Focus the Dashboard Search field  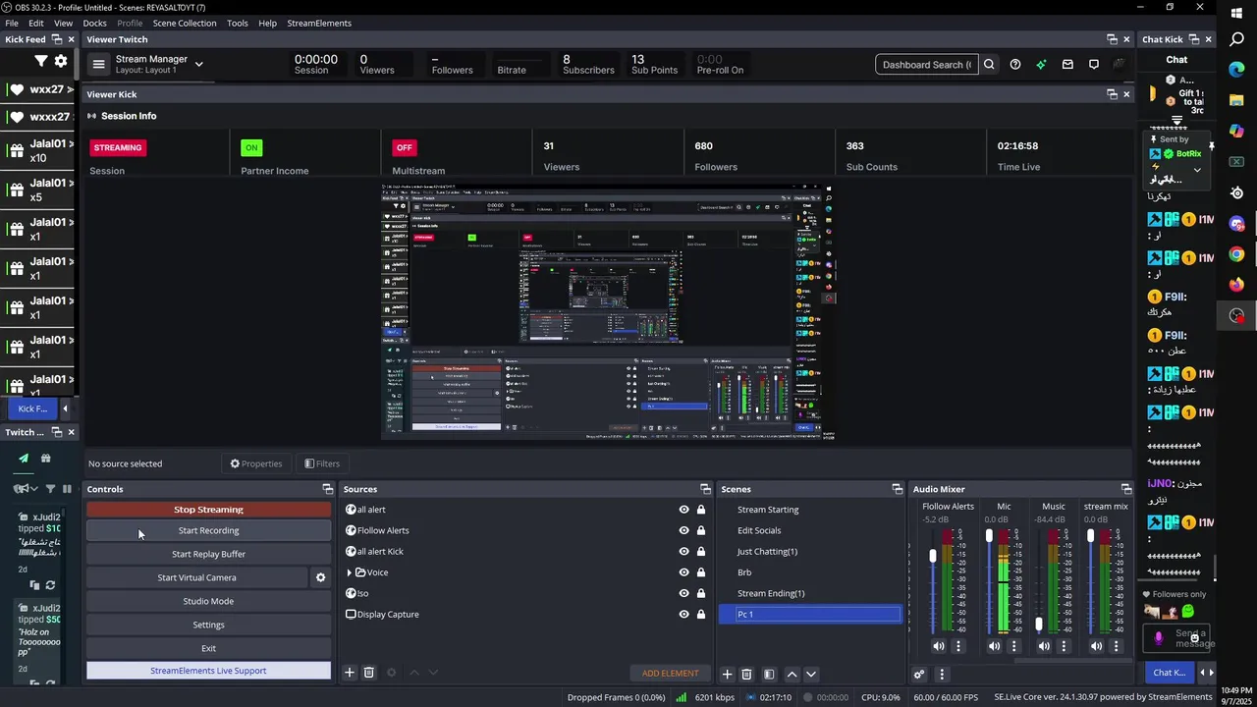point(926,65)
